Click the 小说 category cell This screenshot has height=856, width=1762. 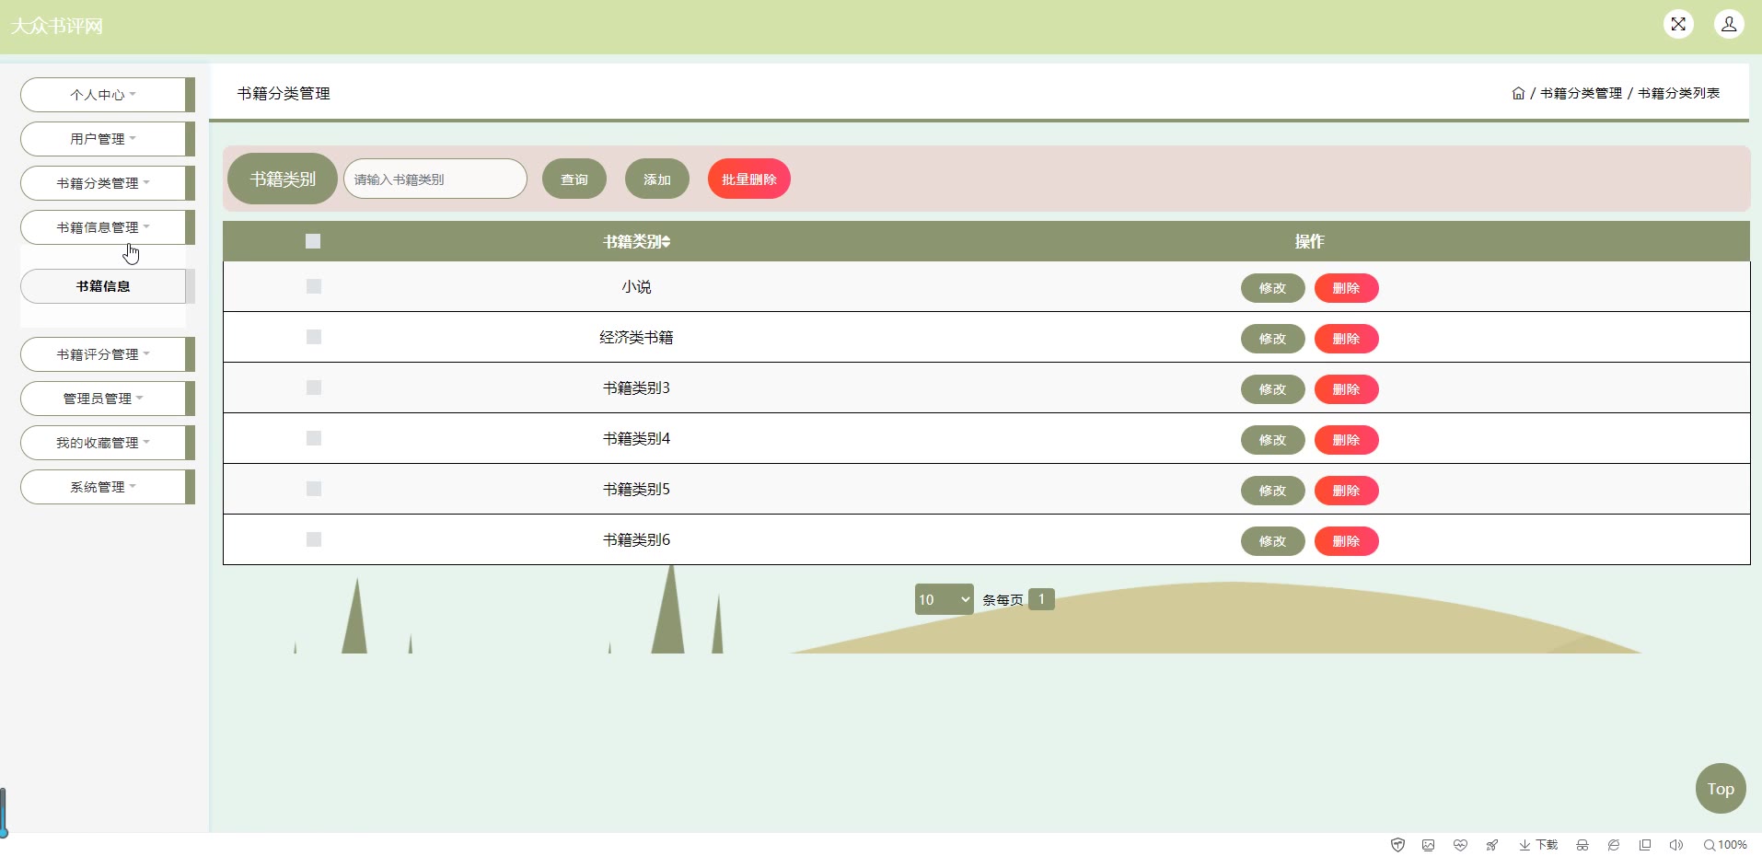click(636, 287)
